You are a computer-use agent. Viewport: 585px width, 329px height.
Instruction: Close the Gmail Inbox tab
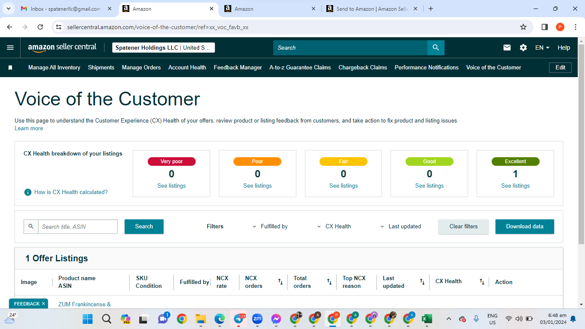(110, 9)
